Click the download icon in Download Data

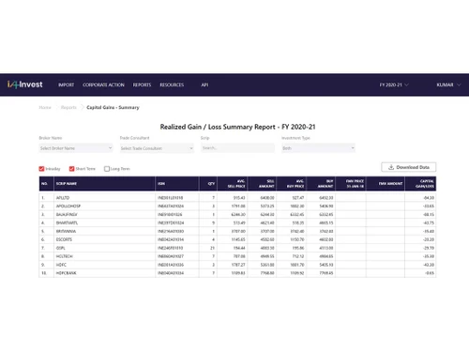[x=391, y=167]
